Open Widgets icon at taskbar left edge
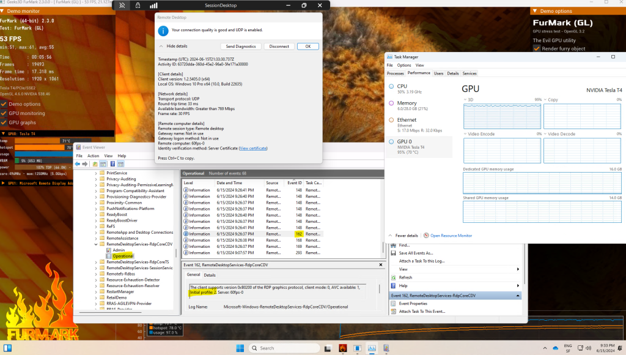The width and height of the screenshot is (626, 355). point(7,348)
